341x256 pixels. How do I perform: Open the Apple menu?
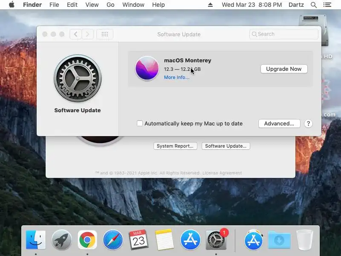click(12, 5)
